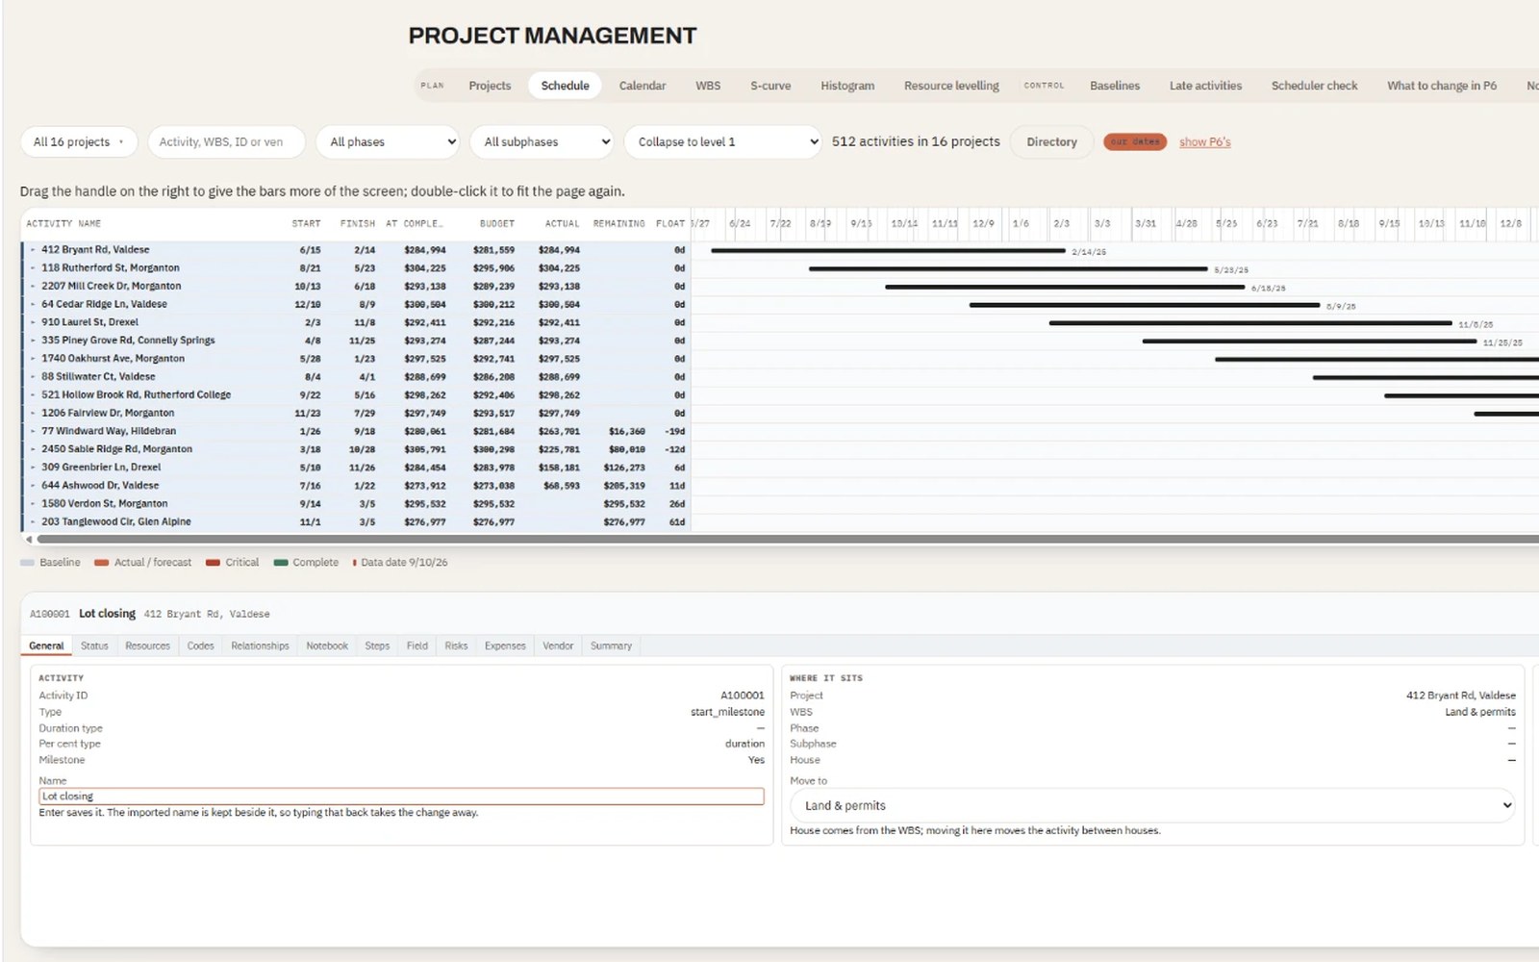Screen dimensions: 1539x962
Task: Expand the 1206 Fairview Dr row
Action: click(33, 414)
